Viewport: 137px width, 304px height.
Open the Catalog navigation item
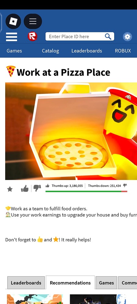click(x=51, y=51)
